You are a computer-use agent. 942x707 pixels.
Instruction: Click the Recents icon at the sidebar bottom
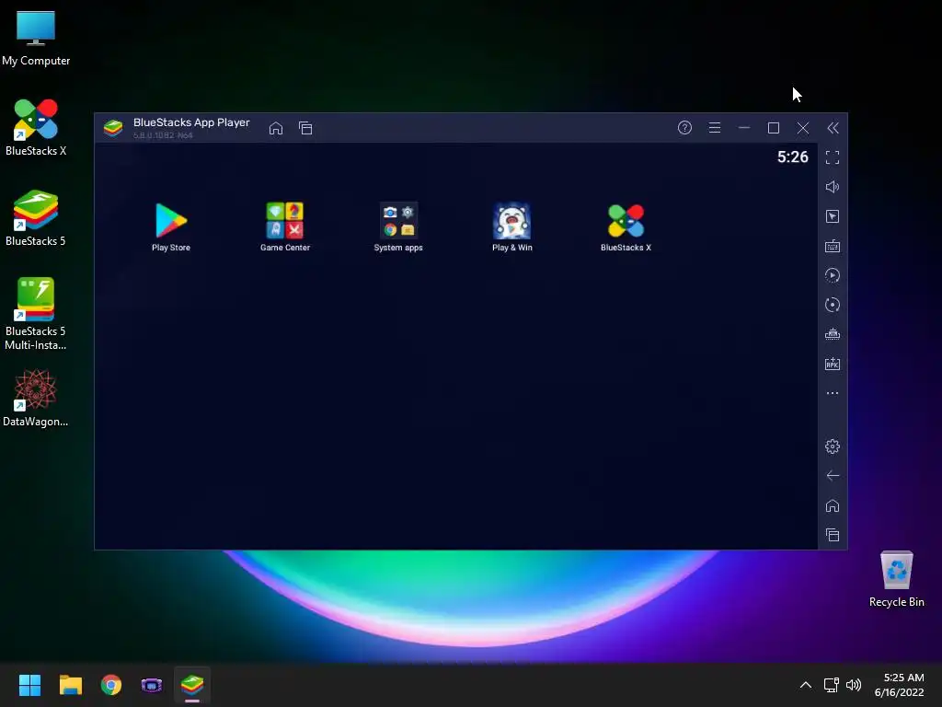[832, 535]
